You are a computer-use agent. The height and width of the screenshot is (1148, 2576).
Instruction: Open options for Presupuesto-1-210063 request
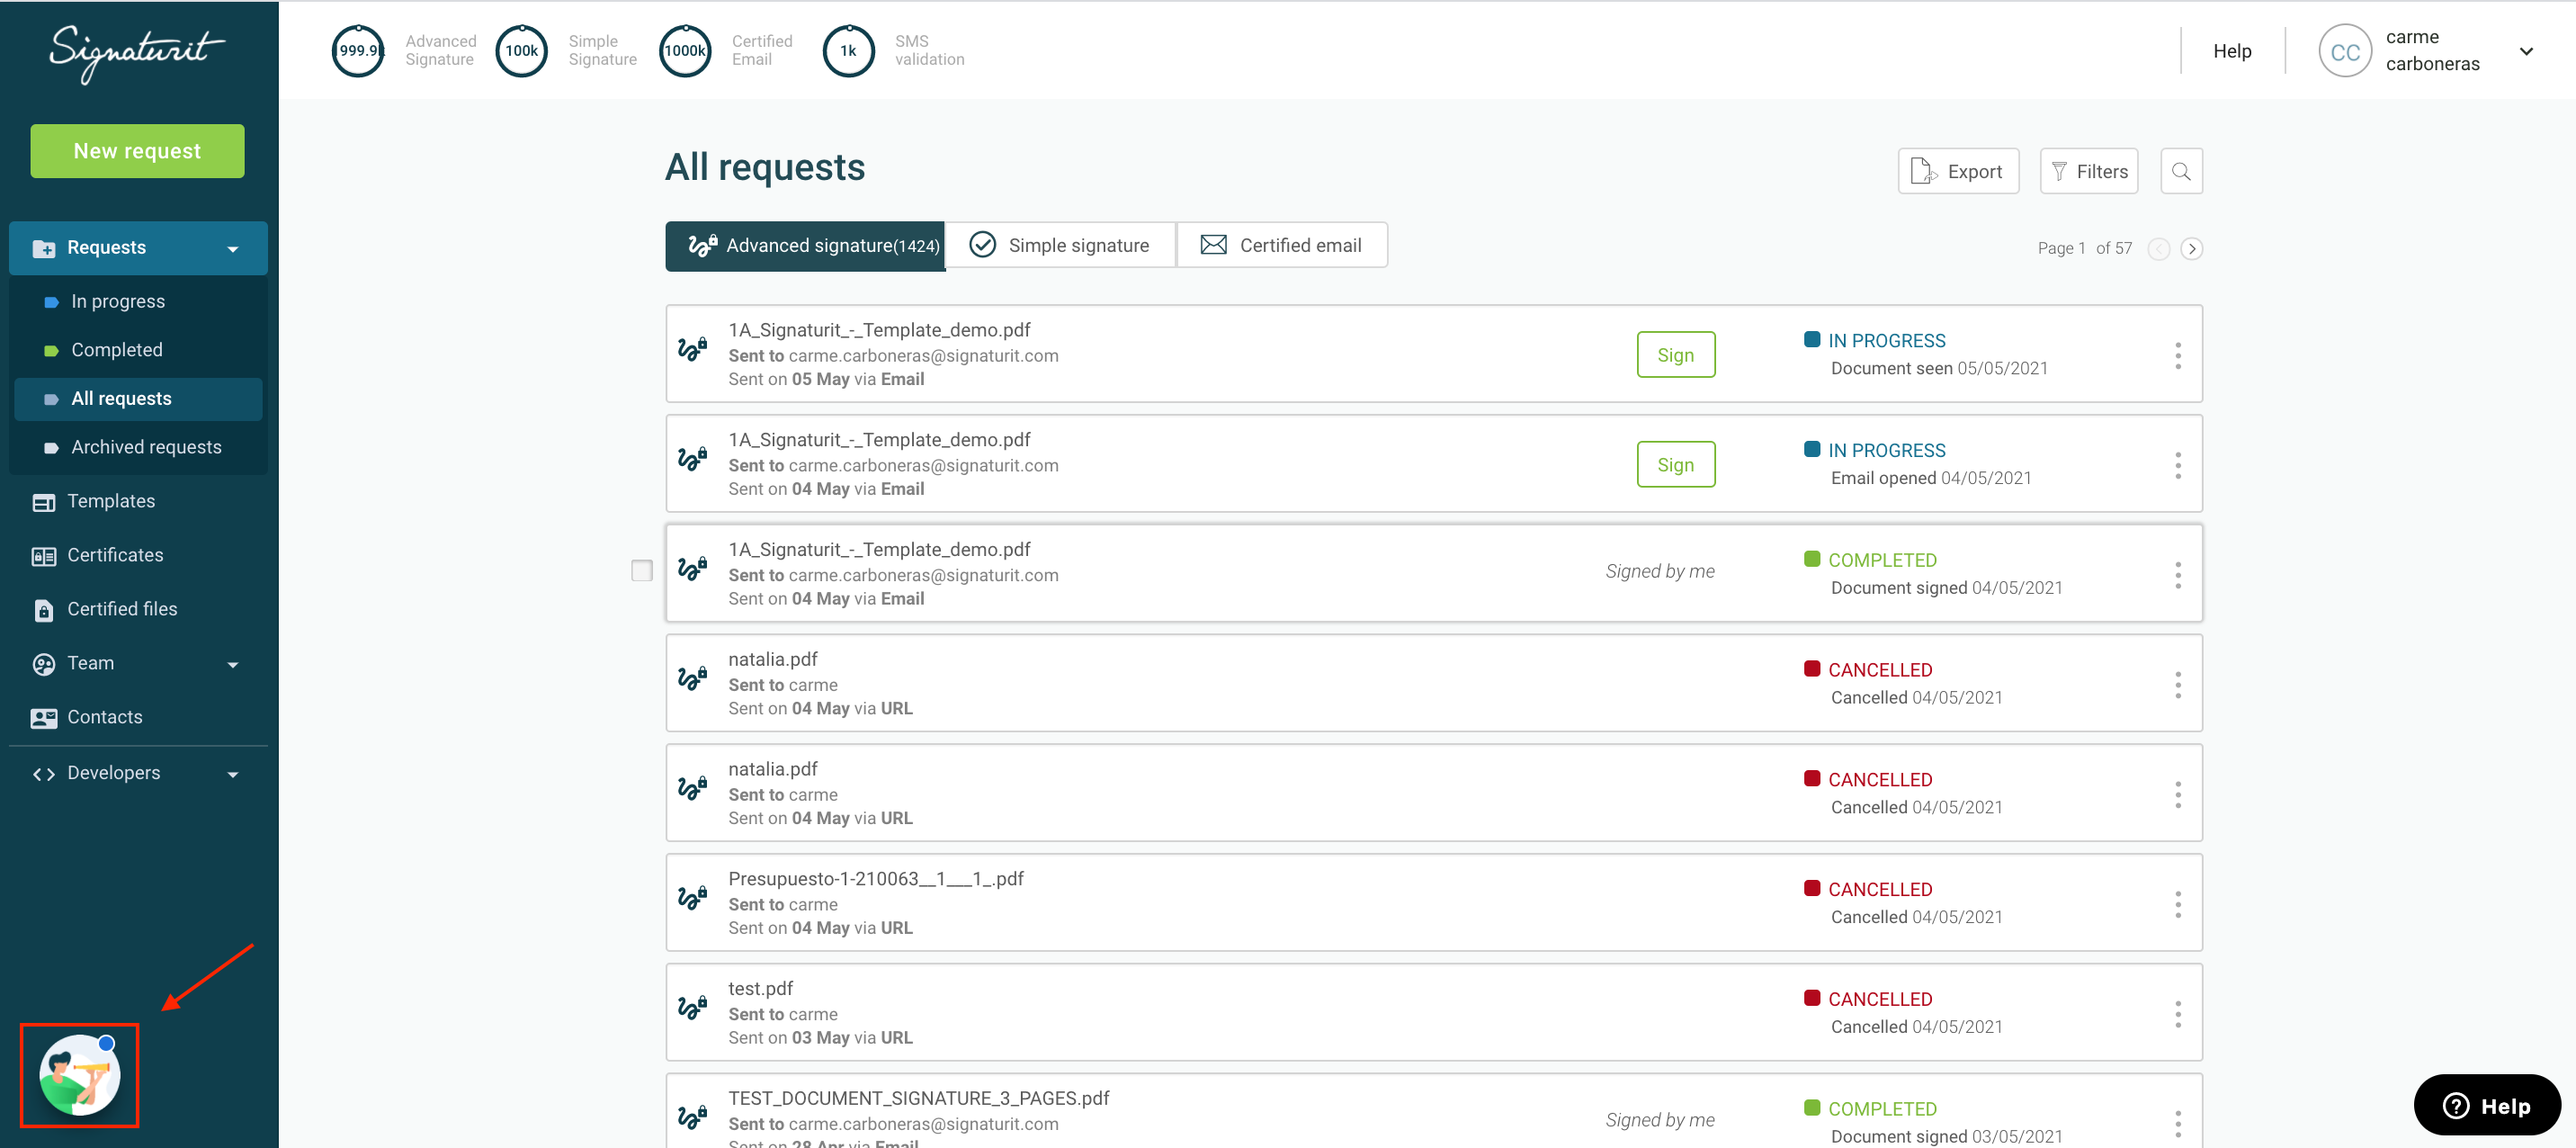[x=2177, y=904]
